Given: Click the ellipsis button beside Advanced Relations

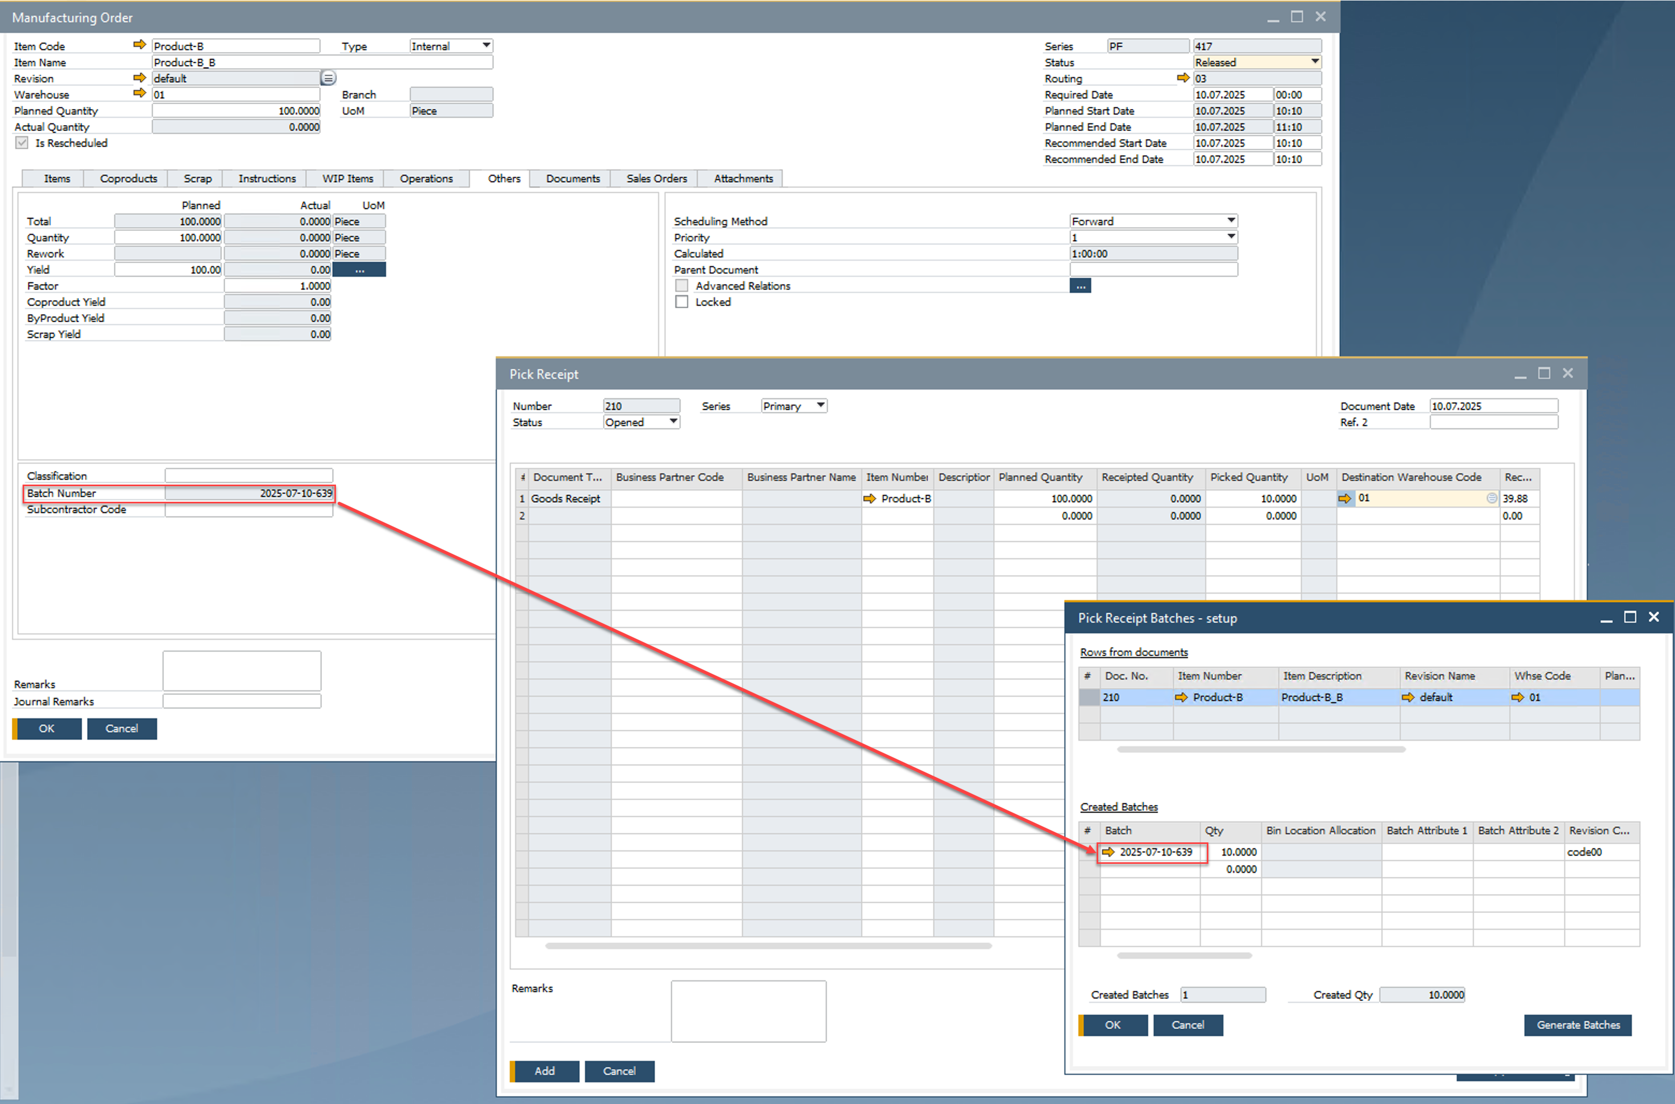Looking at the screenshot, I should 1080,285.
